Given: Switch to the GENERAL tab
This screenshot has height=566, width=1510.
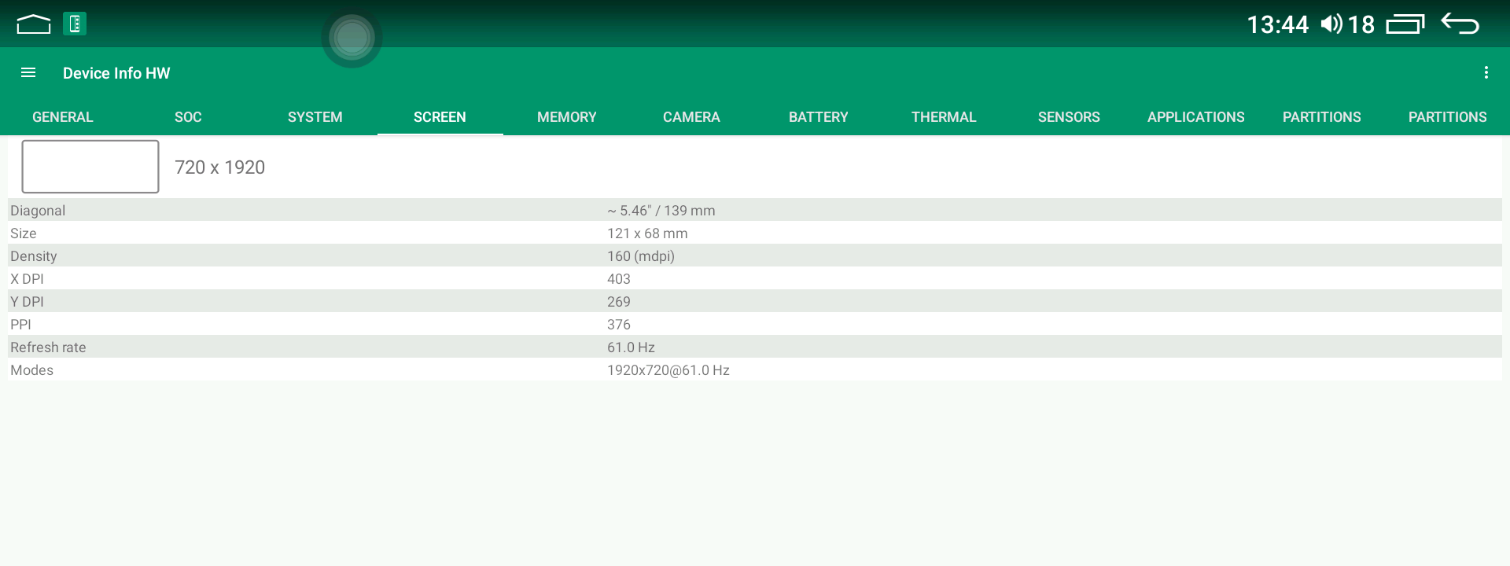Looking at the screenshot, I should pos(63,117).
